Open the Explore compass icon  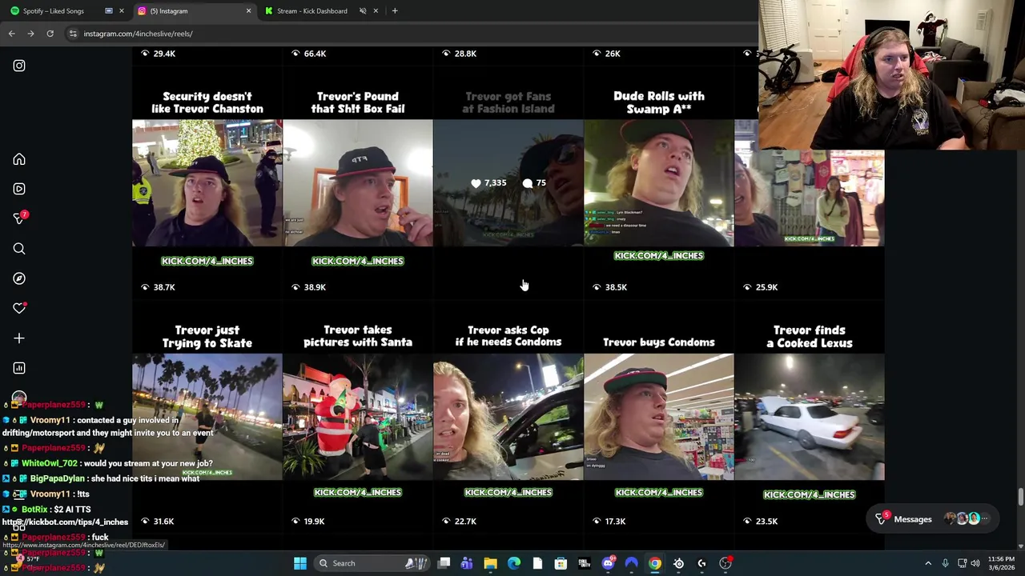[19, 278]
